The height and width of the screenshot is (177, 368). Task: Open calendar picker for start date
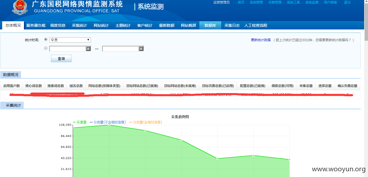coord(88,49)
